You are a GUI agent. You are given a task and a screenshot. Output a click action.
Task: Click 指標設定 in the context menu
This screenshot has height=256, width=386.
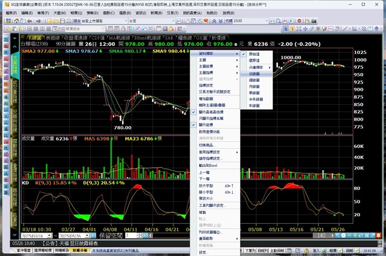point(206,85)
